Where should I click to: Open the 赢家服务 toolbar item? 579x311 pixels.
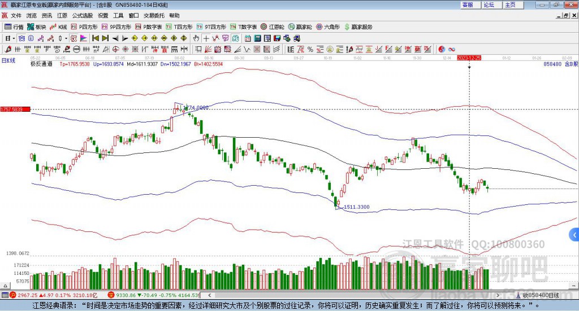click(x=358, y=27)
